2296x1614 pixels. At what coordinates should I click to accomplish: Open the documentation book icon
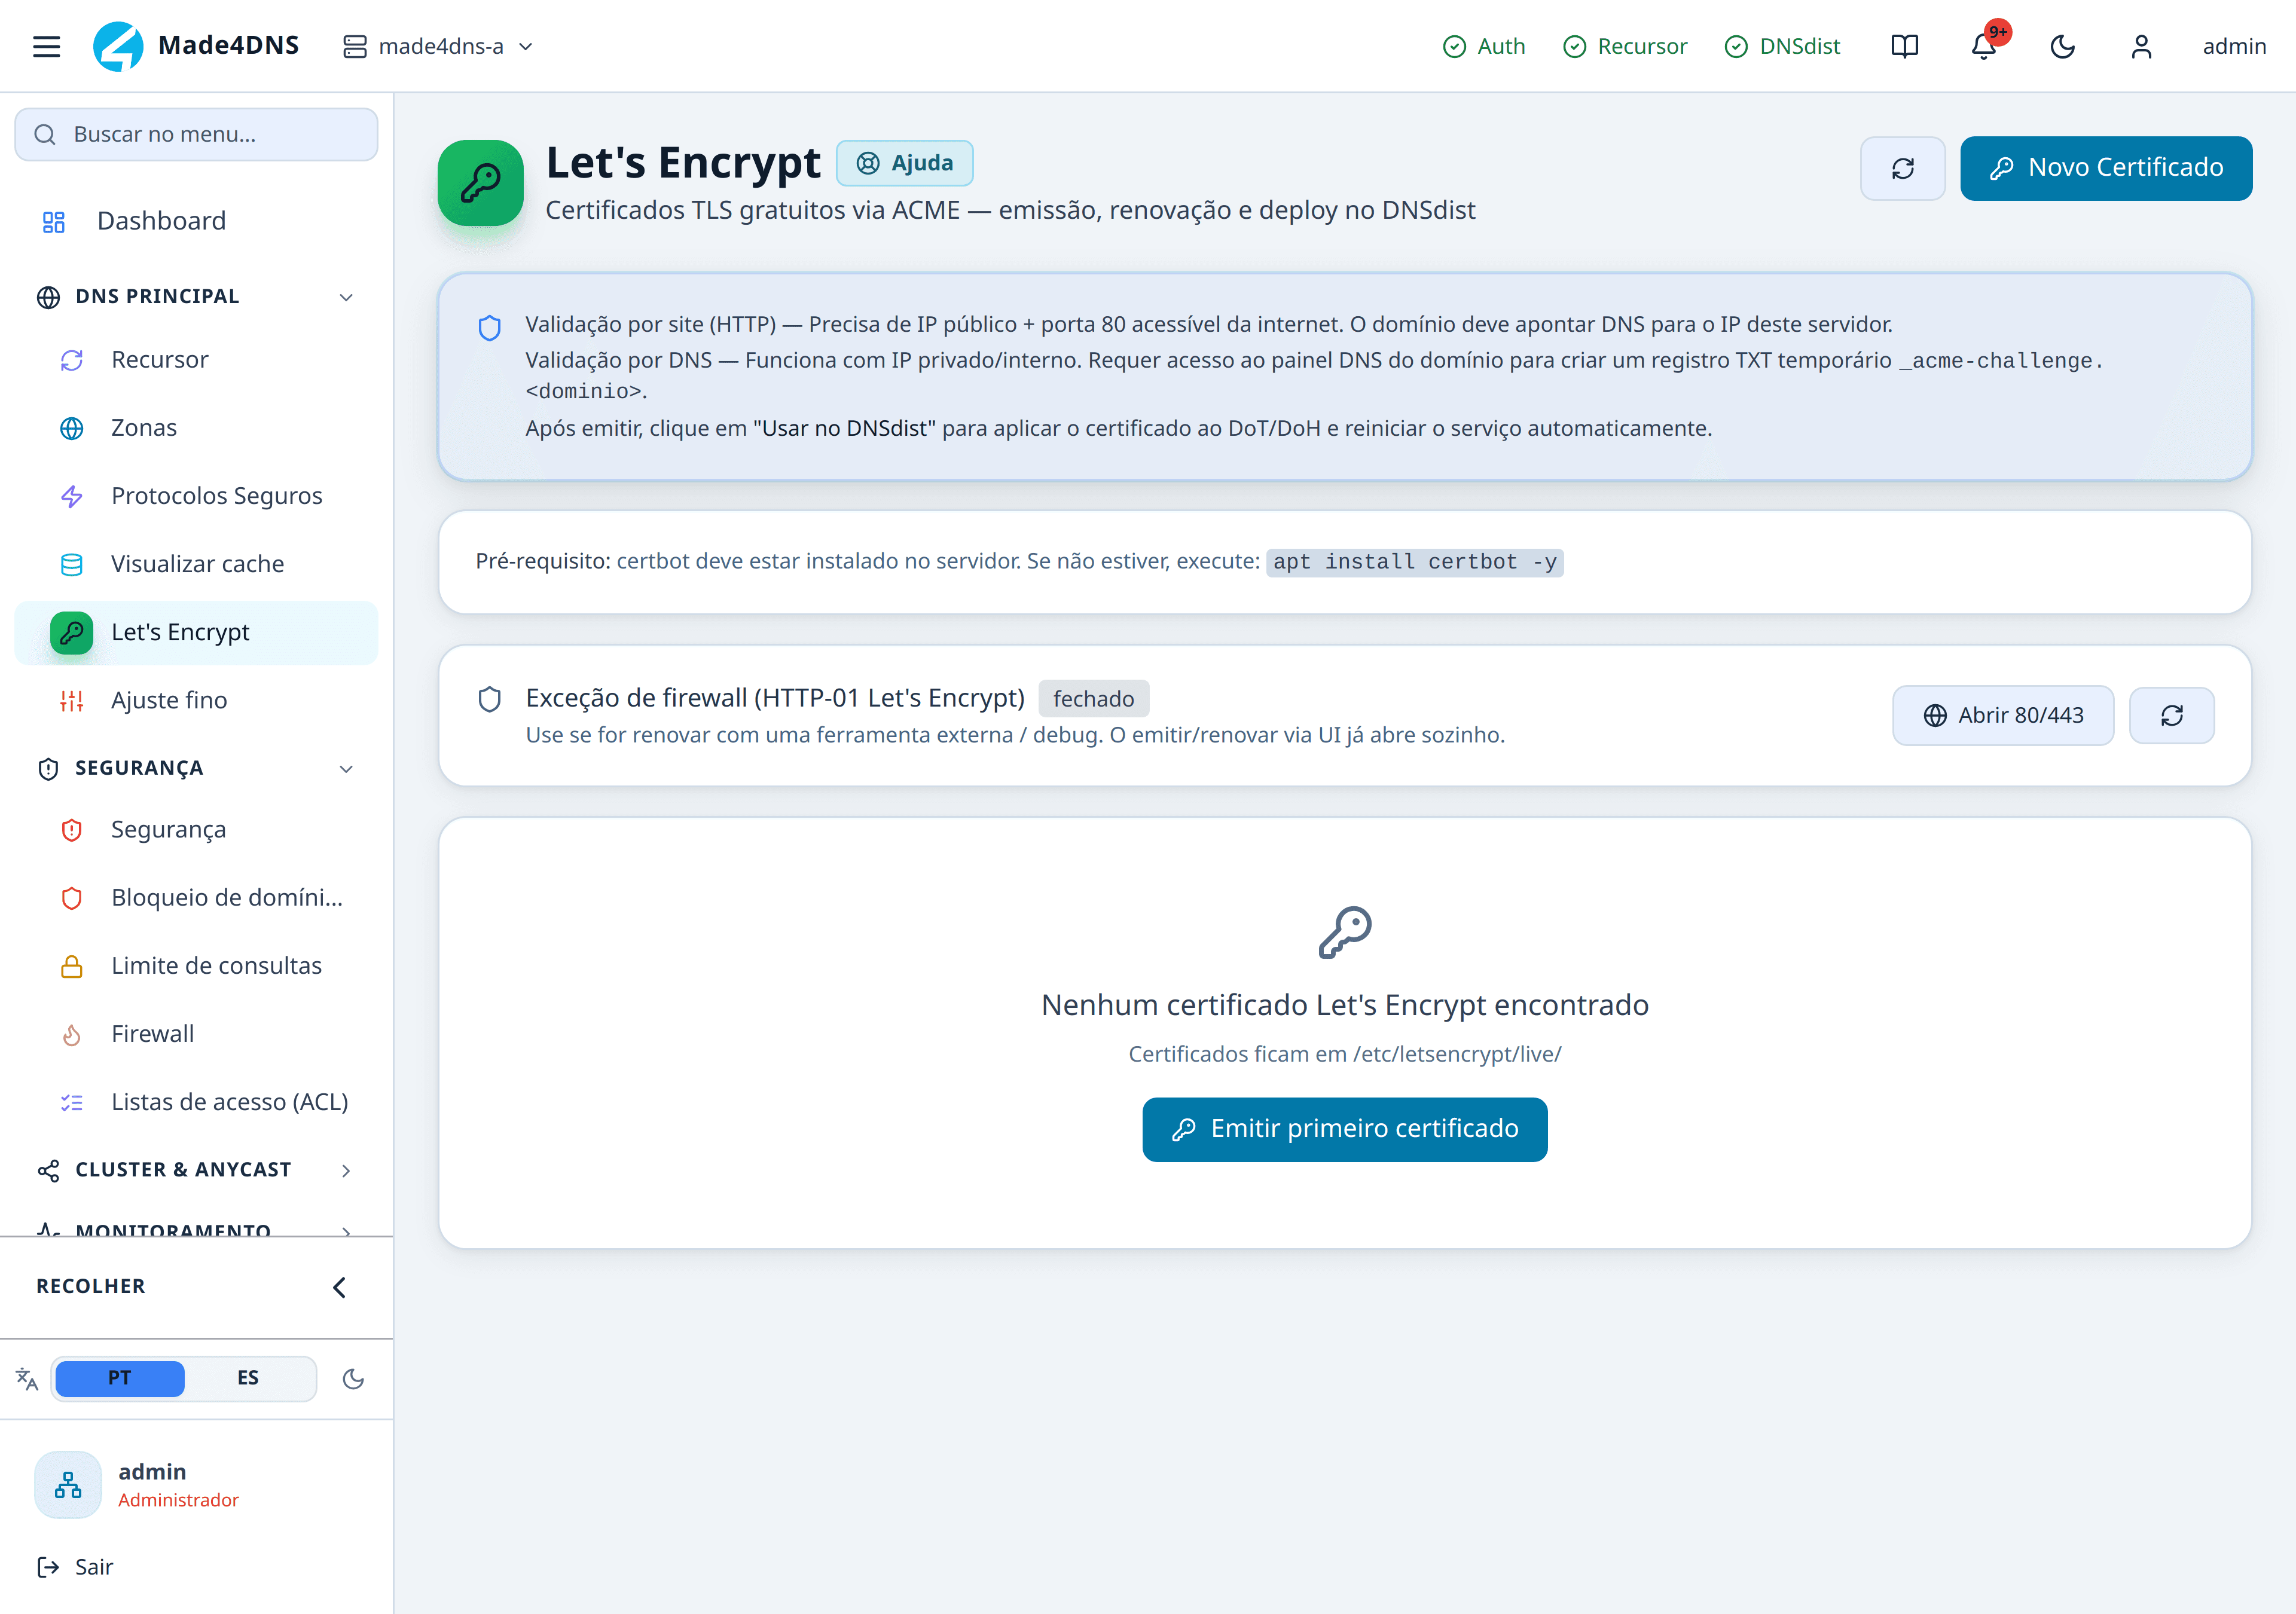(x=1904, y=46)
